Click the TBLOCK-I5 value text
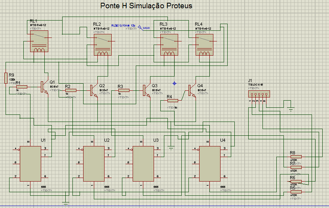The image size is (329, 208). pyautogui.click(x=256, y=85)
